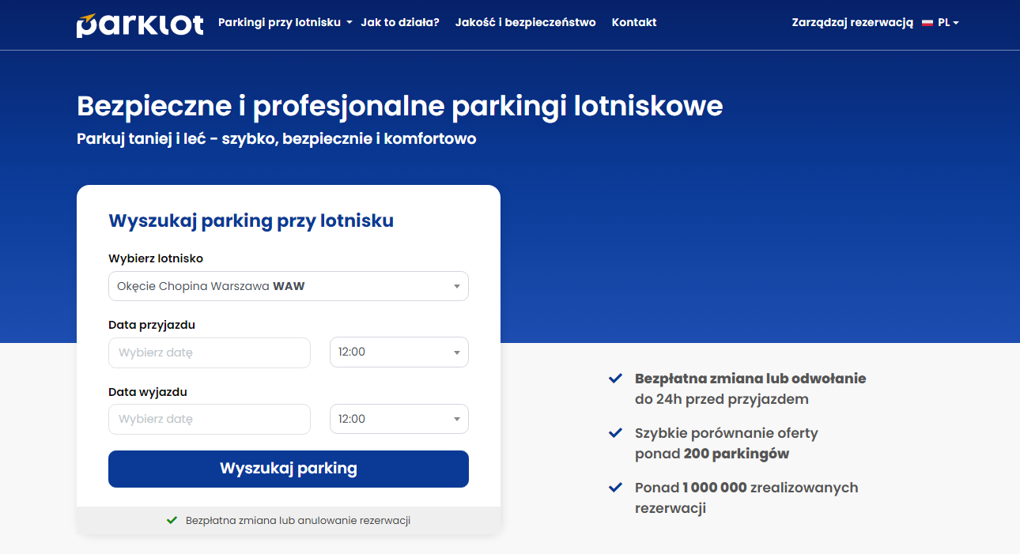The image size is (1020, 554).
Task: Click the green checkmark under the search form
Action: pyautogui.click(x=172, y=520)
